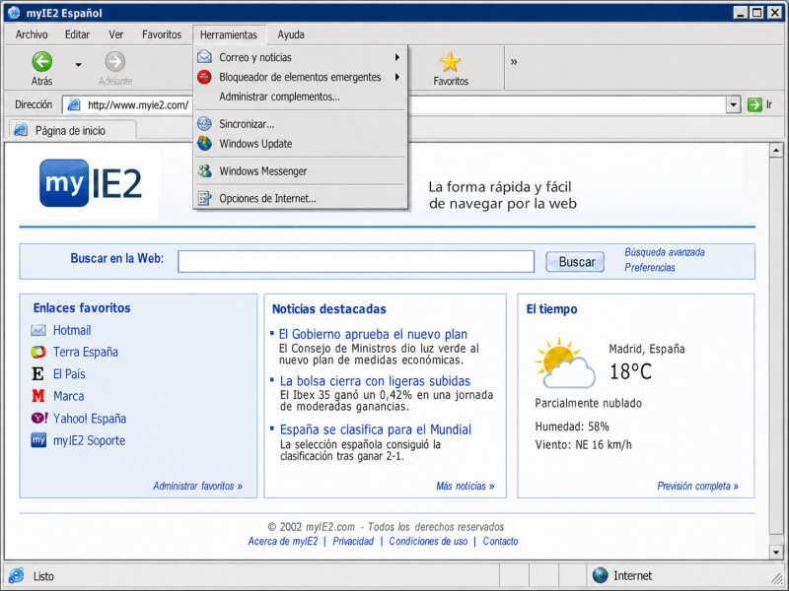Click the Correo y noticias envelope icon

click(204, 57)
